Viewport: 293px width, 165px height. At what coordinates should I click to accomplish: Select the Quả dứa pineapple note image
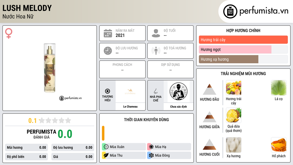tap(233, 115)
